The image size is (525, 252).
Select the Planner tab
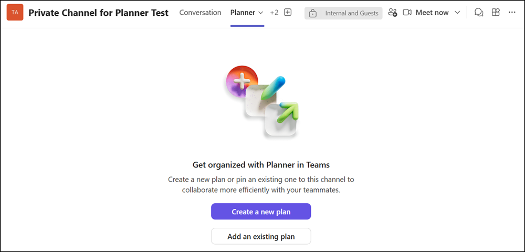point(243,13)
